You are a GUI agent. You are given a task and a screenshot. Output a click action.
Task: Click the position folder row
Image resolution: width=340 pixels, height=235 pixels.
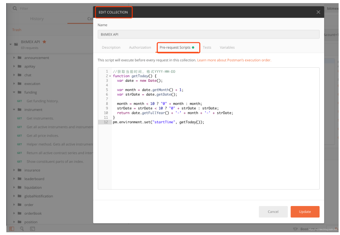(x=50, y=222)
